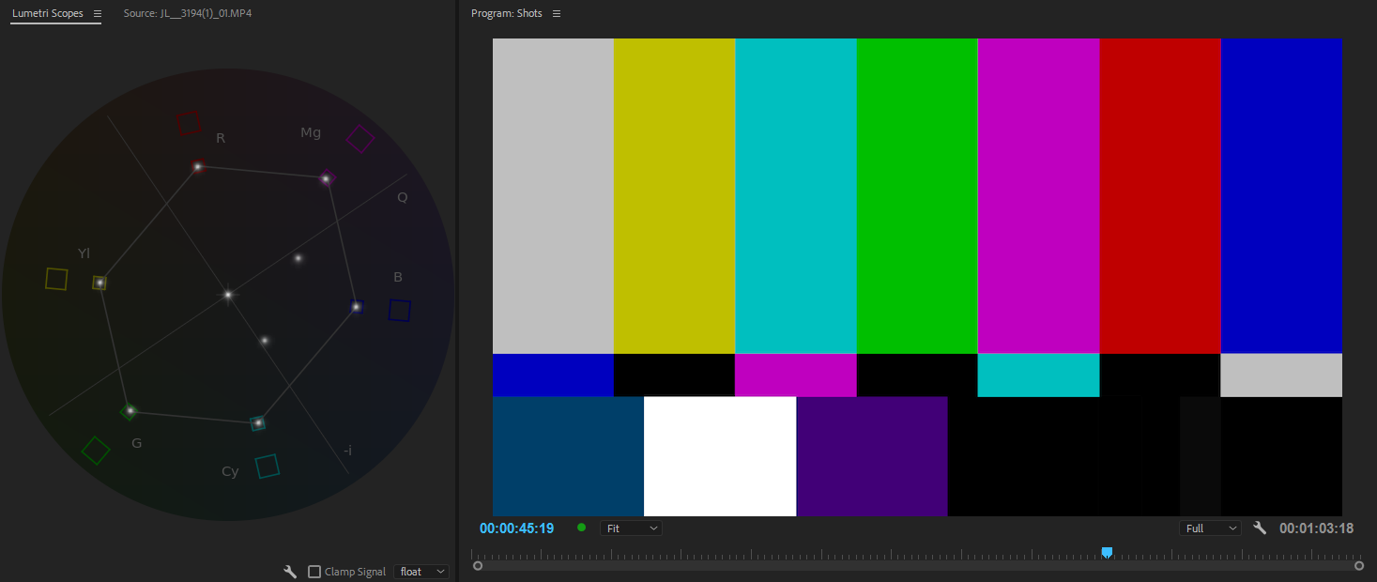Click the green dropped-frame indicator

581,528
